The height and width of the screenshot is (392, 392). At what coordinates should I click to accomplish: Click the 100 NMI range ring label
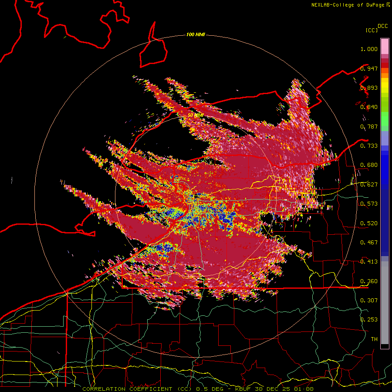click(196, 34)
